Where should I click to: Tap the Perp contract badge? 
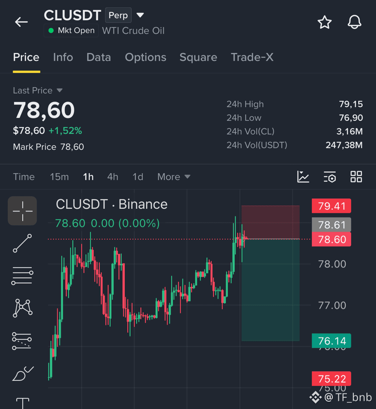118,15
